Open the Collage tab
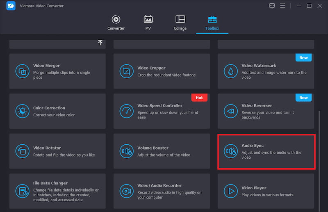The image size is (328, 212). click(180, 23)
